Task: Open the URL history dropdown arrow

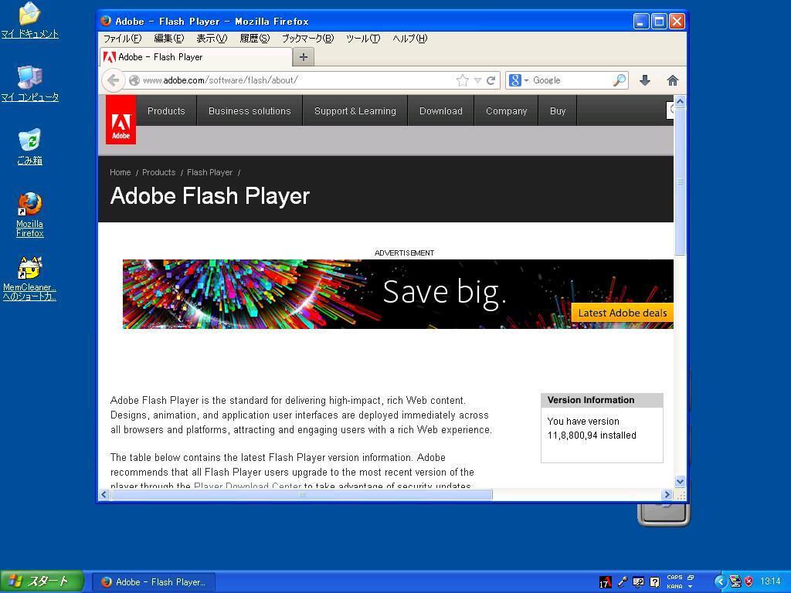Action: tap(477, 80)
